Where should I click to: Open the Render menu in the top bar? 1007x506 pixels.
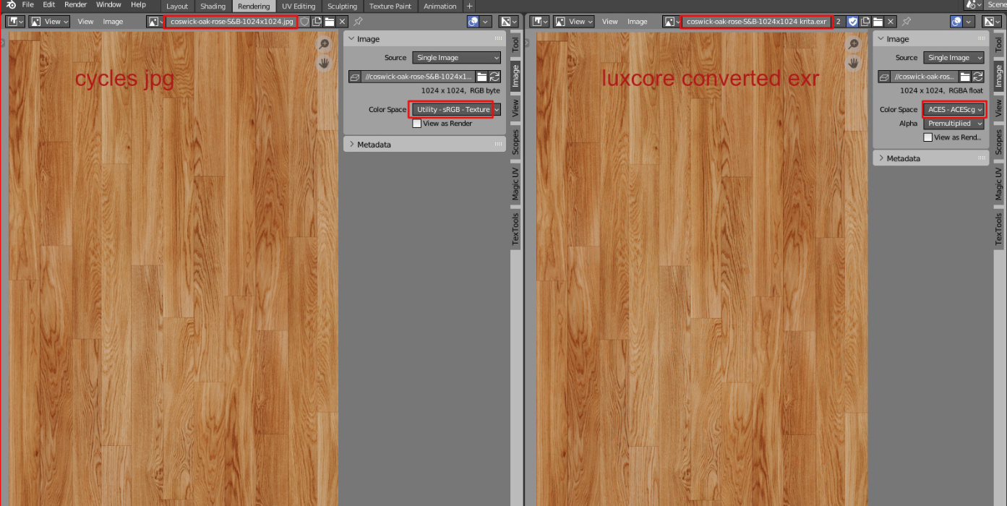point(76,5)
